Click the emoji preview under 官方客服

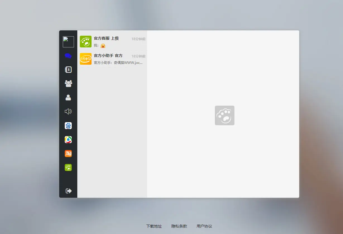click(103, 45)
